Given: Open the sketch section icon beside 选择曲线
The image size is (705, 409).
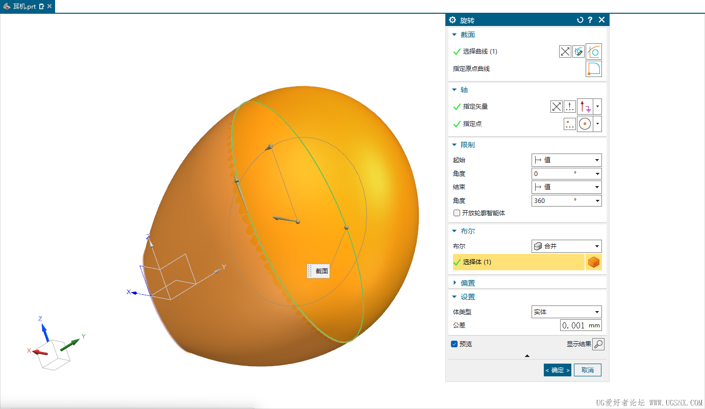Looking at the screenshot, I should [x=578, y=52].
